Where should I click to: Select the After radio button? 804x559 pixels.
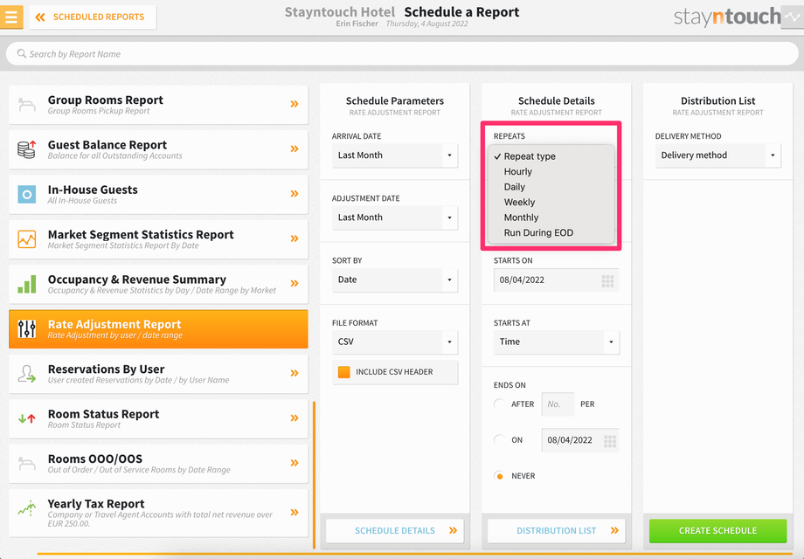pos(499,404)
